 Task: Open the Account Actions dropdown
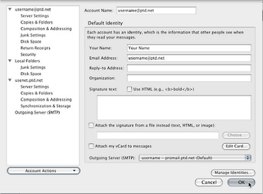click(x=43, y=171)
